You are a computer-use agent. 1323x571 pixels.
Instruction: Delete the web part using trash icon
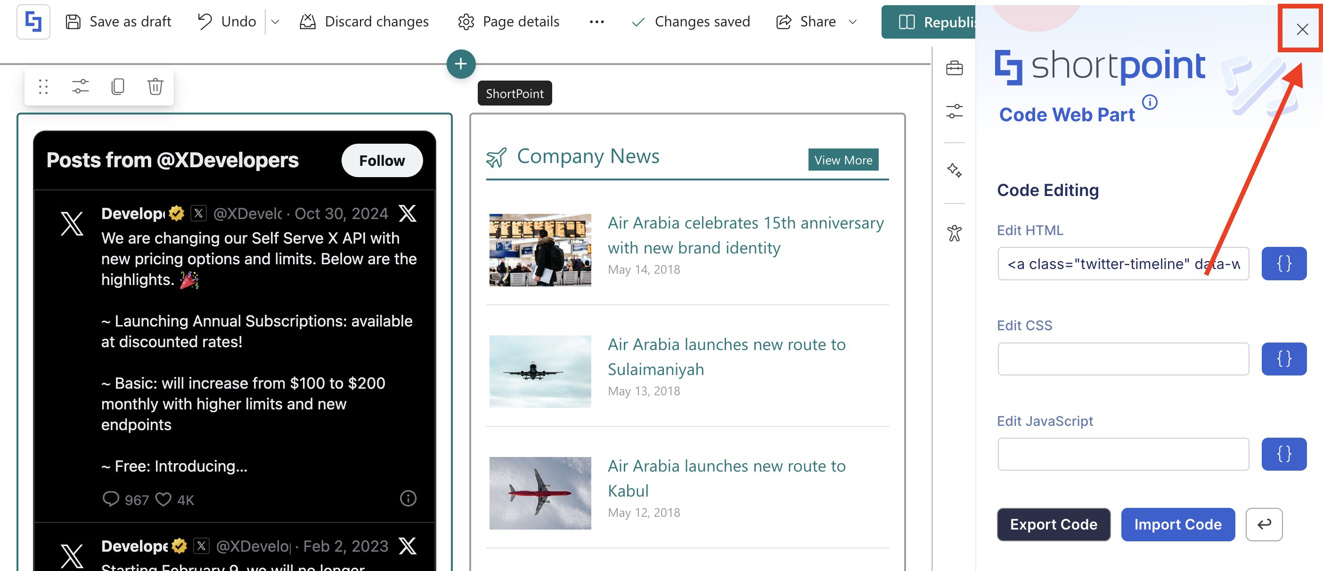155,87
